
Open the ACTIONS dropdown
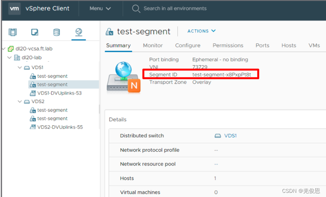coord(201,31)
